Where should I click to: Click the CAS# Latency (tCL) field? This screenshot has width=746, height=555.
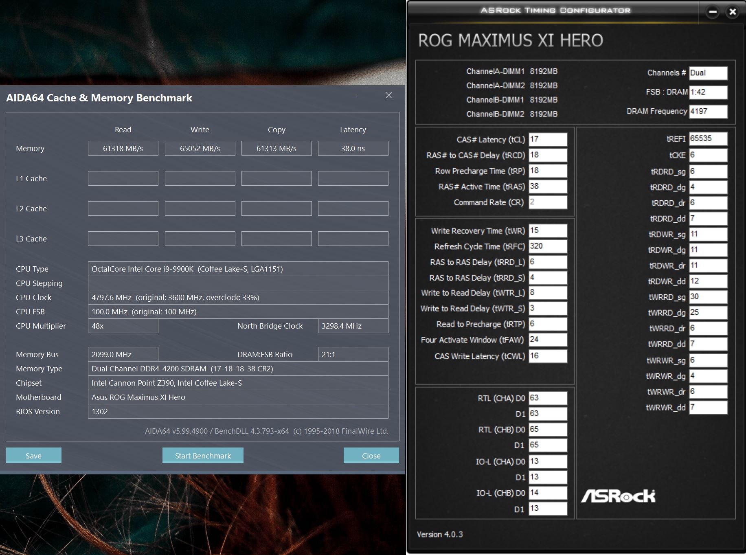click(548, 139)
